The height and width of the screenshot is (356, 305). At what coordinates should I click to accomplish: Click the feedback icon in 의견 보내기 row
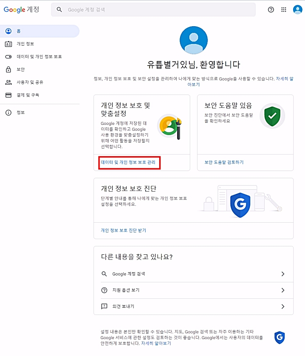tap(104, 306)
